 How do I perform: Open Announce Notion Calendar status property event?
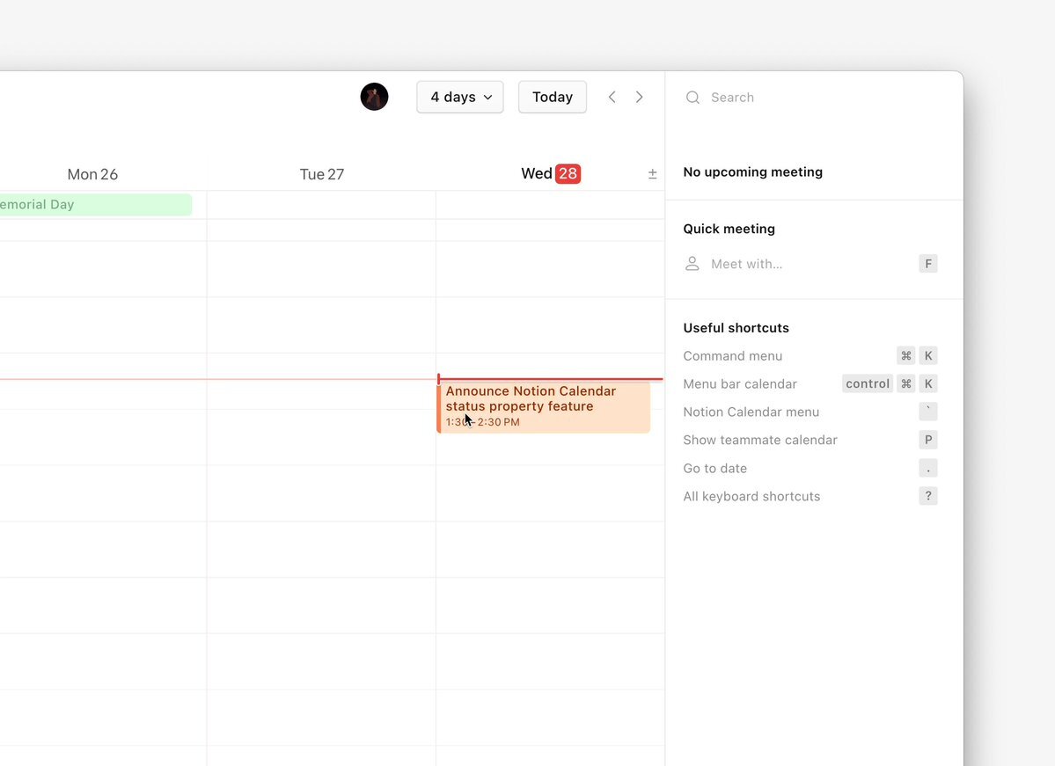pyautogui.click(x=544, y=406)
